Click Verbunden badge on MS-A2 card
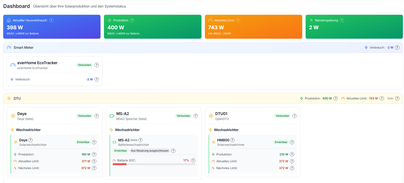 click(183, 116)
